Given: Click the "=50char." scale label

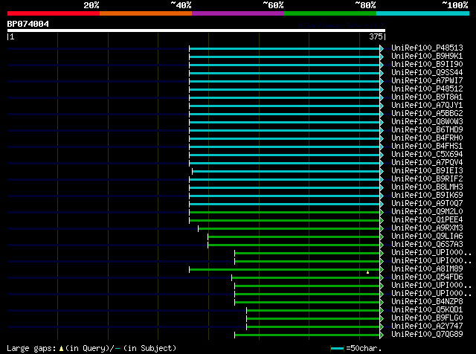Looking at the screenshot, I should pos(364,349).
